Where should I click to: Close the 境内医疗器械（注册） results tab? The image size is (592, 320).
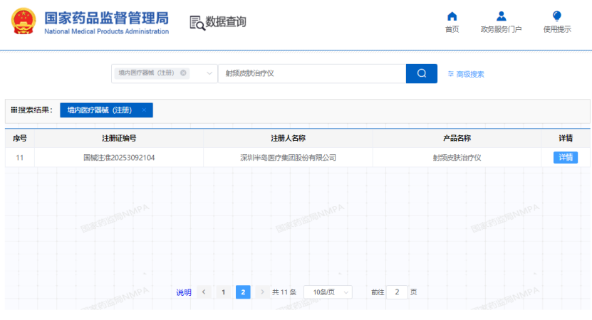pos(144,110)
